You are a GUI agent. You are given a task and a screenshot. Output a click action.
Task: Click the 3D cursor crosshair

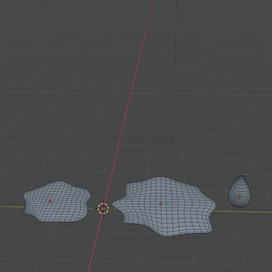point(103,208)
